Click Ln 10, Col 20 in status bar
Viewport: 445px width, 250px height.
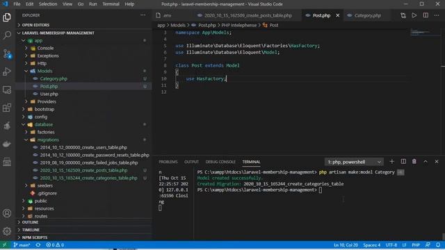346,245
